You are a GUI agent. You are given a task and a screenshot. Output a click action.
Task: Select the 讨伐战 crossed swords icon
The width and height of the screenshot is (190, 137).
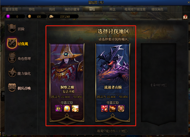pos(12,43)
